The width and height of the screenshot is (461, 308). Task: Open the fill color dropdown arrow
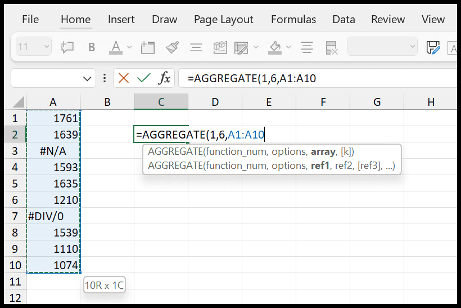288,47
